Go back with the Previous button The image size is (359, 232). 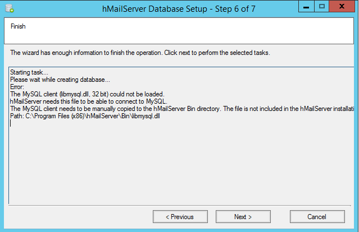click(x=180, y=217)
